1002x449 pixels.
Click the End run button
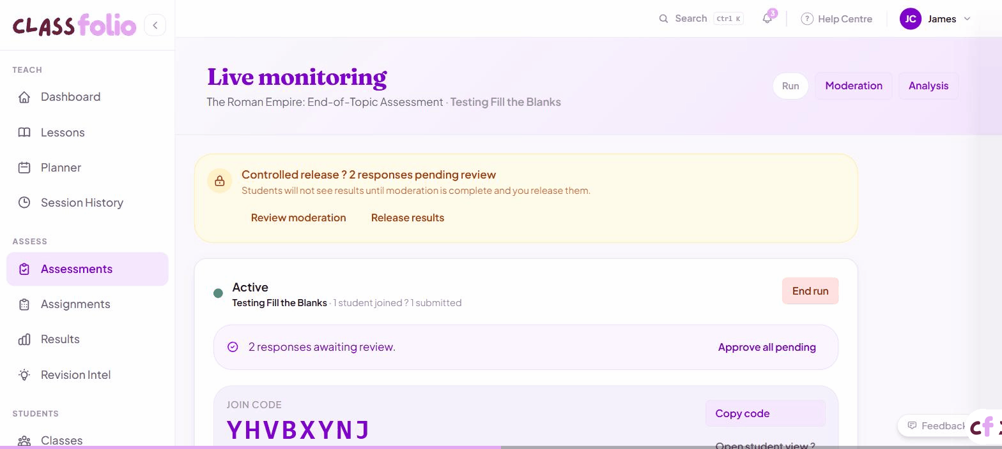(810, 291)
